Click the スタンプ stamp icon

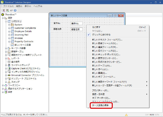point(9,82)
